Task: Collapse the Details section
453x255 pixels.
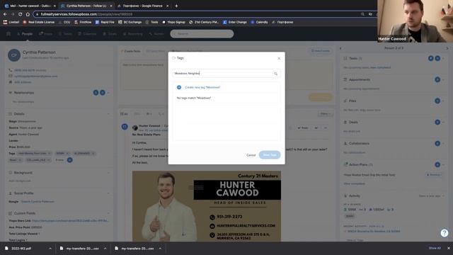Action: click(x=108, y=114)
